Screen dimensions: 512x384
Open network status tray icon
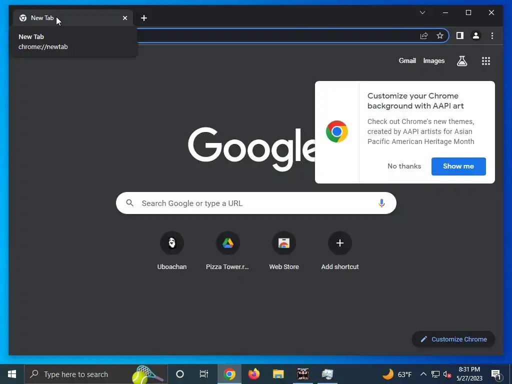pyautogui.click(x=435, y=374)
